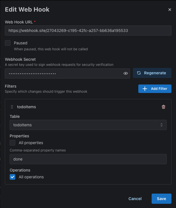Click the All operations label text
This screenshot has height=208, width=176.
31,177
